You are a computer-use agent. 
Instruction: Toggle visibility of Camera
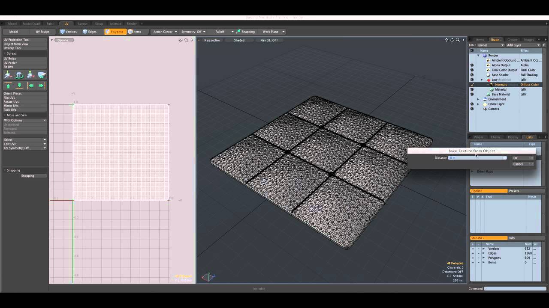pos(472,109)
